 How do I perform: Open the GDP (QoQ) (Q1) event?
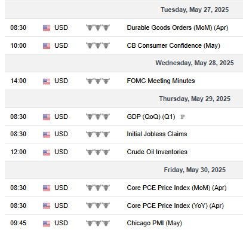(151, 117)
